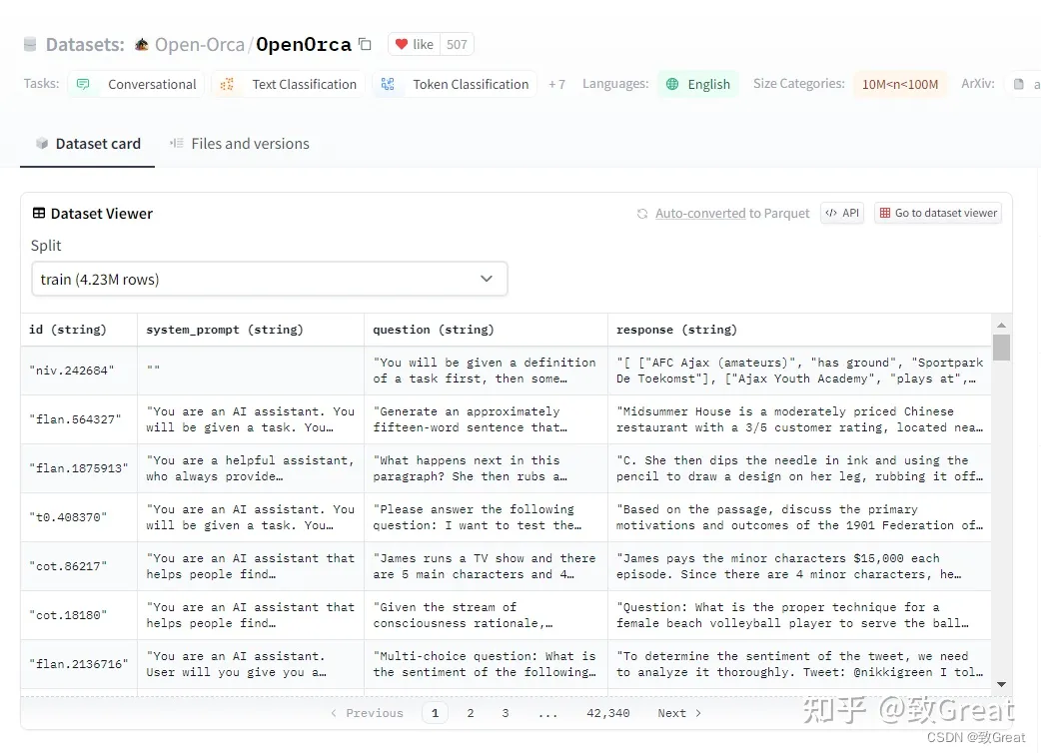The width and height of the screenshot is (1041, 753).
Task: Open the Split dropdown showing train (4.23M rows)
Action: [x=270, y=279]
